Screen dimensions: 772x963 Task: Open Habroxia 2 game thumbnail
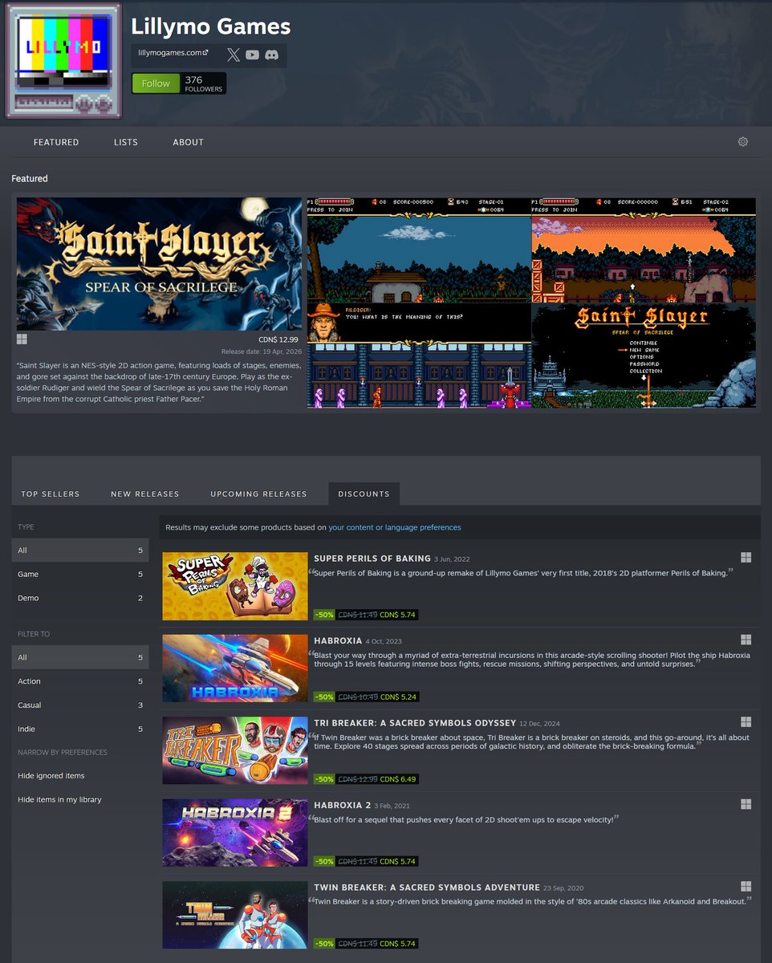[x=235, y=833]
